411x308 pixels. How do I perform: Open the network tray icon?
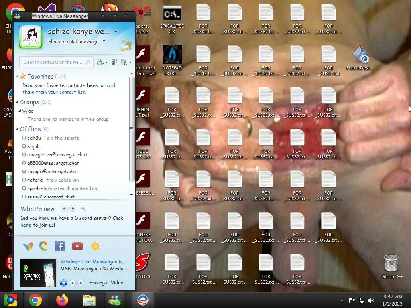click(362, 300)
